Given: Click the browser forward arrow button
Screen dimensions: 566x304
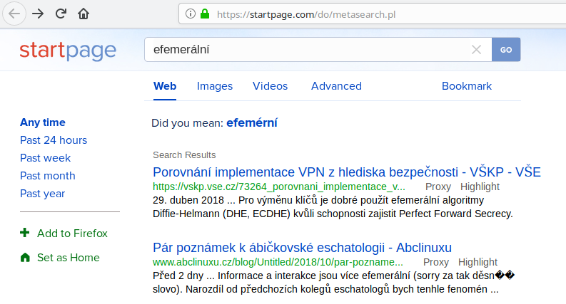Looking at the screenshot, I should [x=38, y=14].
